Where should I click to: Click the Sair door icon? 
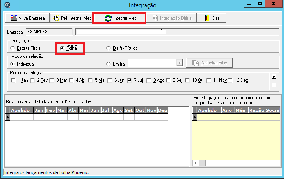(207, 18)
